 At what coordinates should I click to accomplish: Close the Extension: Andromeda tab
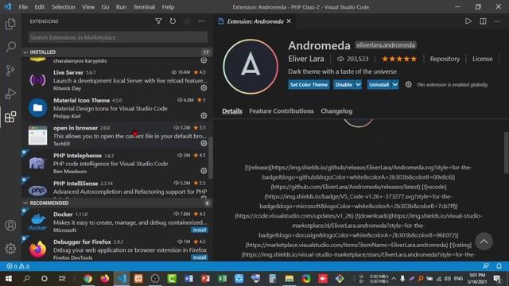289,21
